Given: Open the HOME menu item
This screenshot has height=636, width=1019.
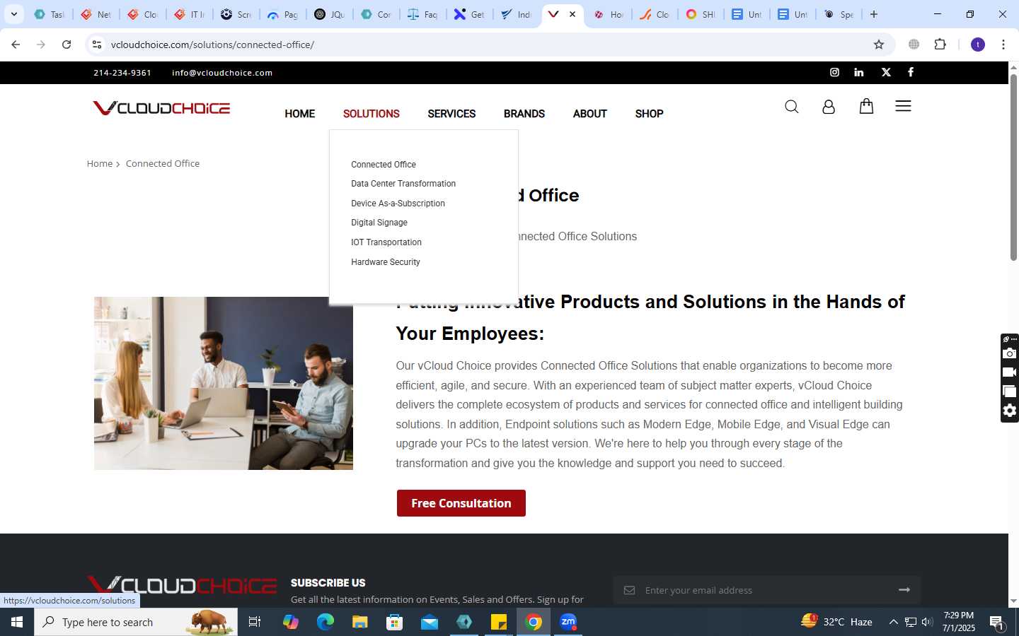Looking at the screenshot, I should pyautogui.click(x=300, y=114).
